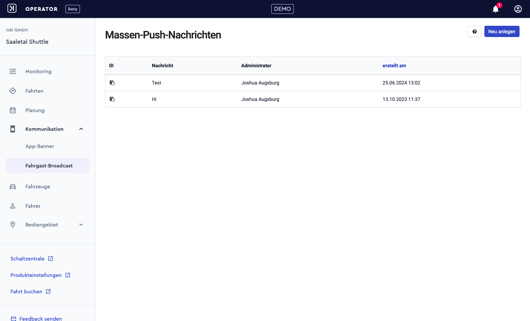Click the Fahrzeuge car icon
The image size is (530, 321).
(x=13, y=186)
